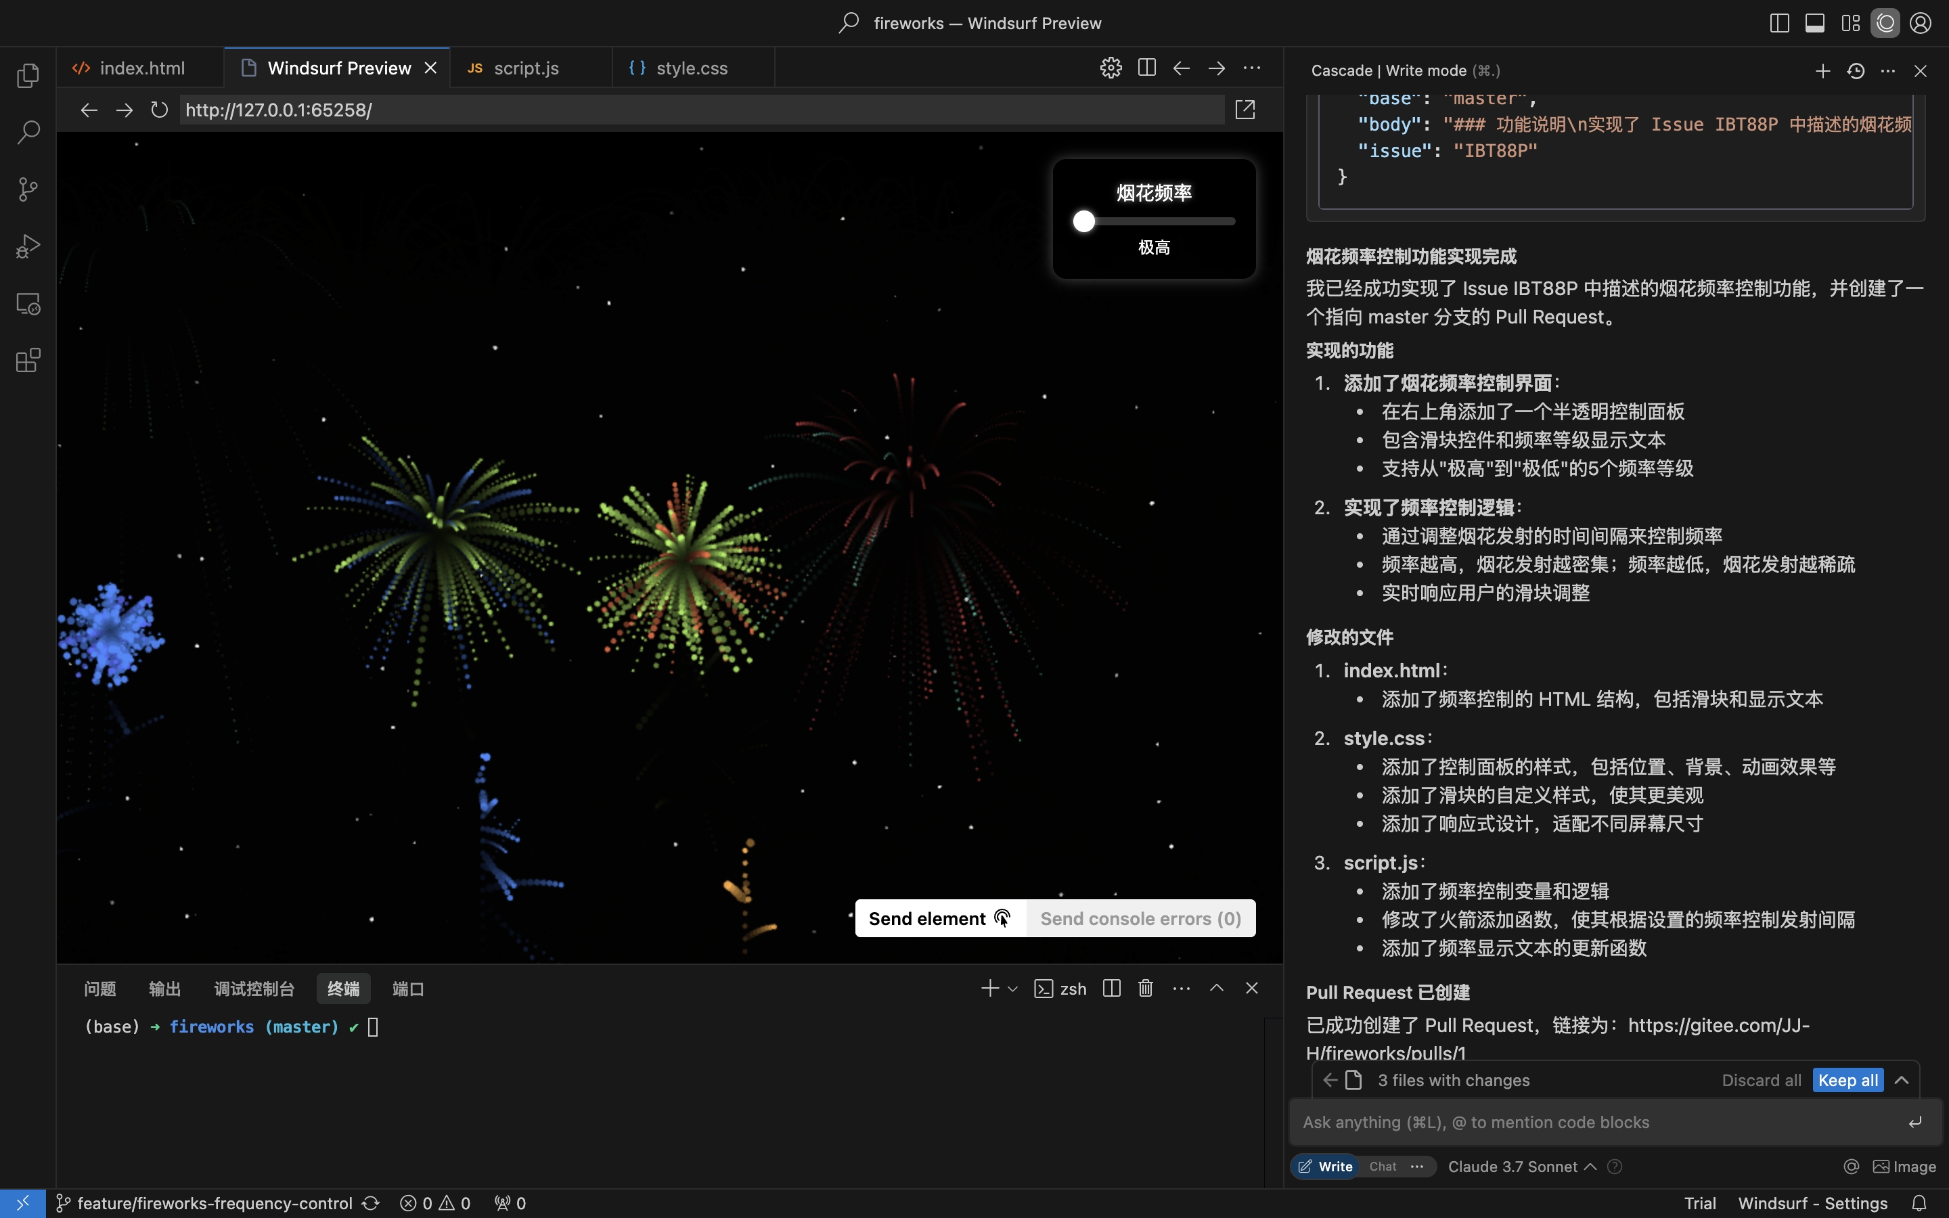Collapse the 3 files with changes list
The image size is (1949, 1218).
click(x=1902, y=1080)
